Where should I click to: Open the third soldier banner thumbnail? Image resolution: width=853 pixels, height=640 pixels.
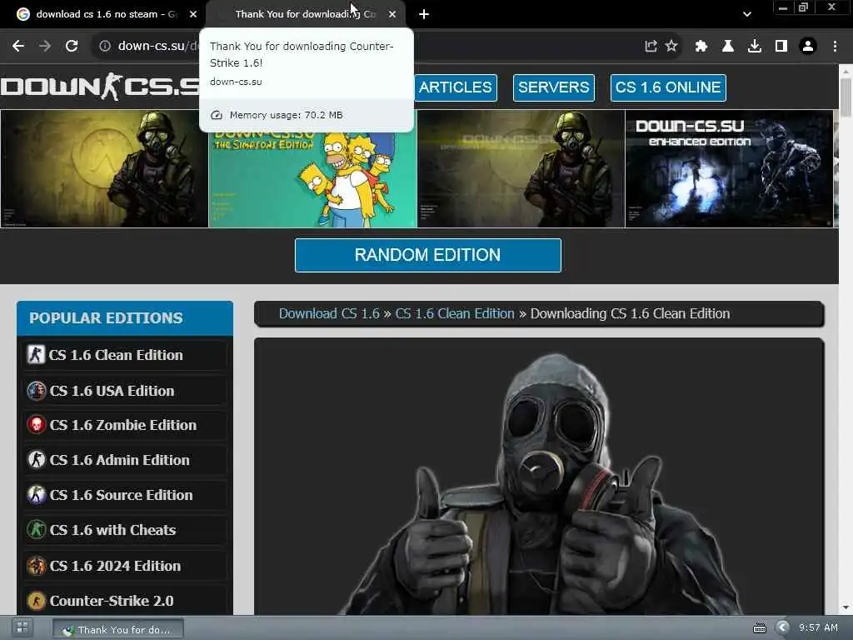pos(521,168)
